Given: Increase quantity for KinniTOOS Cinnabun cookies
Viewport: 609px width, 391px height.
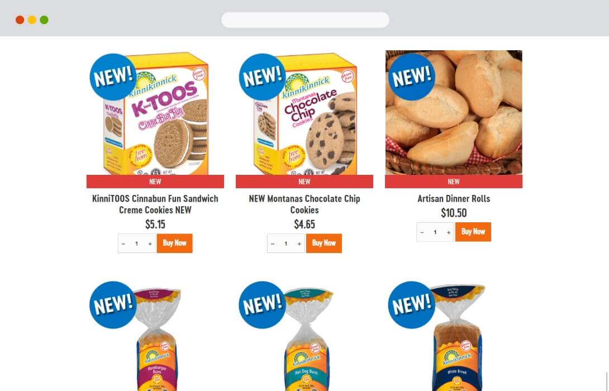Looking at the screenshot, I should 150,244.
